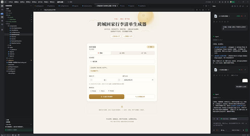The height and width of the screenshot is (136, 250).
Task: Open explorer panel more actions ellipsis
Action: (x=31, y=6)
